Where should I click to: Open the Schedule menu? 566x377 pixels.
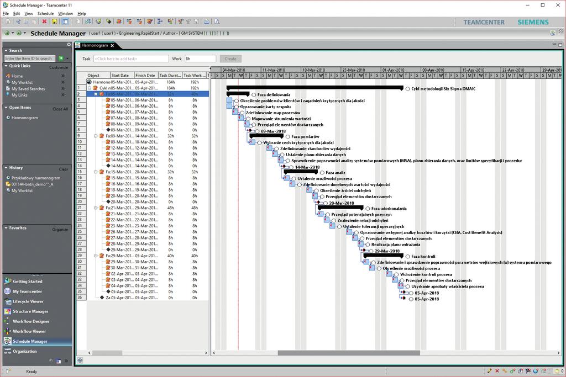(45, 13)
